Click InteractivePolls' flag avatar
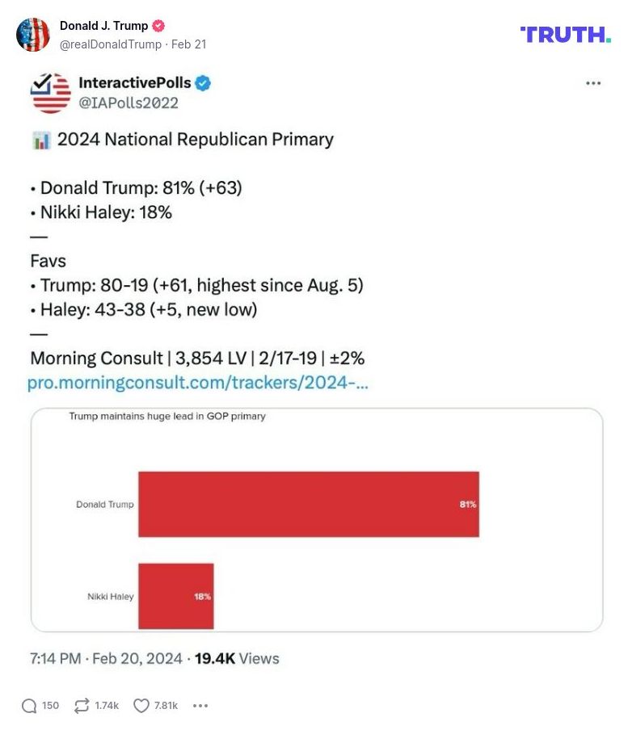The height and width of the screenshot is (730, 628). click(48, 93)
